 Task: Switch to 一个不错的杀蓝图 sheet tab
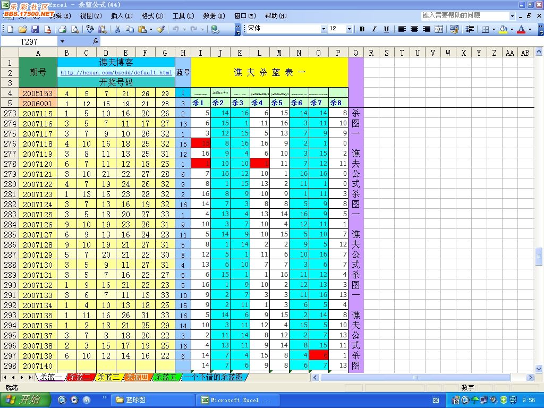(x=213, y=377)
